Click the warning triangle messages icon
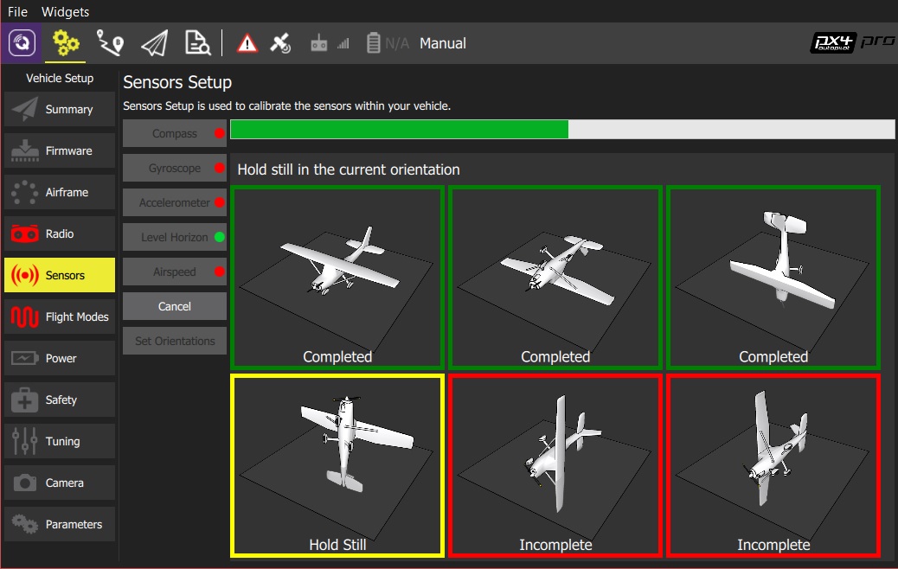Viewport: 898px width, 569px height. [247, 43]
